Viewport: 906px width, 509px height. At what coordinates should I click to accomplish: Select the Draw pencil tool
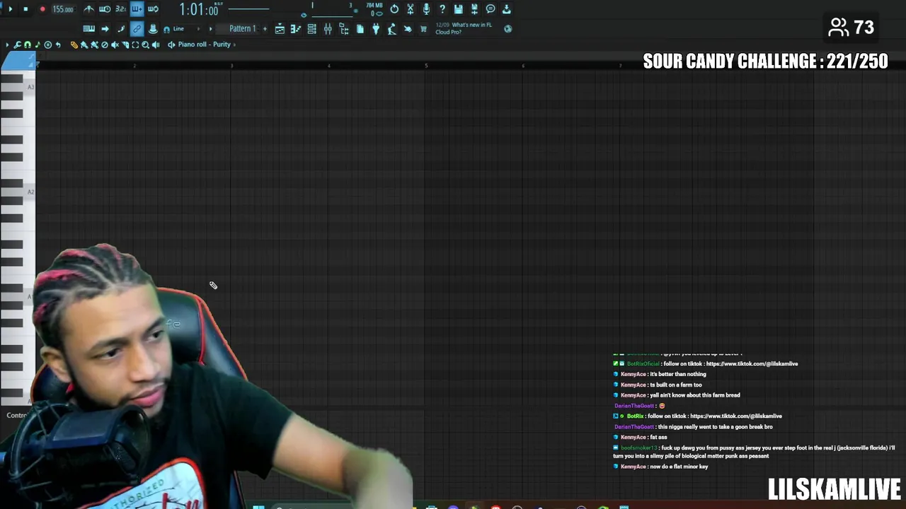pos(74,45)
